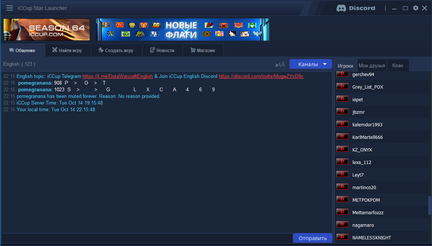This screenshot has height=246, width=432.
Task: Open Discord link in title bar
Action: pos(356,8)
